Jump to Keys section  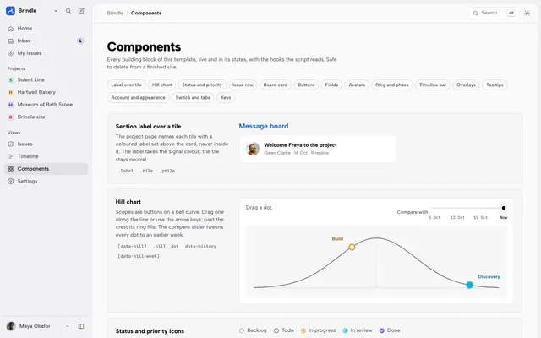pyautogui.click(x=226, y=98)
